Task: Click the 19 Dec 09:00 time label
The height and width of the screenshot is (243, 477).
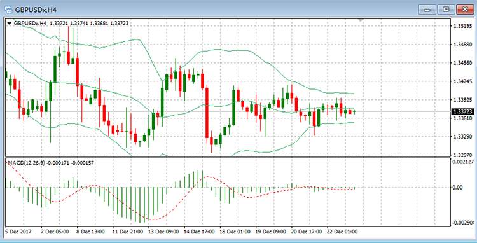Action: coord(271,232)
